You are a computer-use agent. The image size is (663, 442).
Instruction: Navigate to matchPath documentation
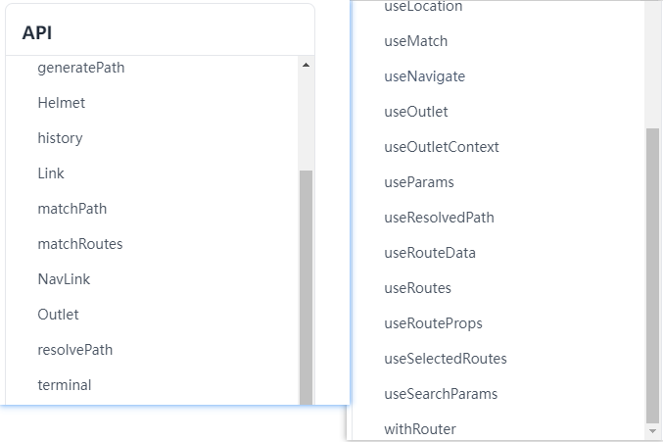72,209
